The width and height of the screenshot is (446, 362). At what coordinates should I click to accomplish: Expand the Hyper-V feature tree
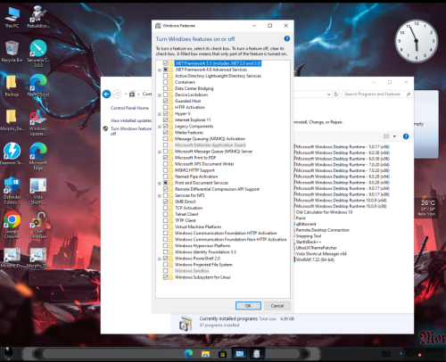(x=160, y=114)
